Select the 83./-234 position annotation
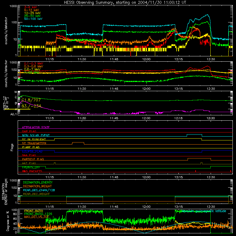The height and width of the screenshot is (236, 236). pyautogui.click(x=31, y=106)
